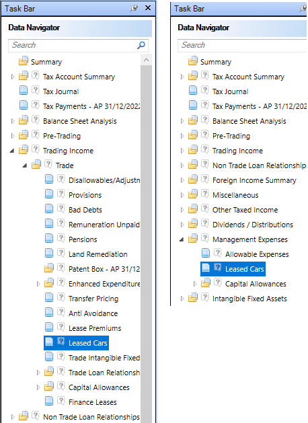Expand Balance Sheet Analysis in right panel
308x423 pixels.
click(182, 121)
